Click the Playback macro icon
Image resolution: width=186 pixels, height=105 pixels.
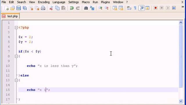pyautogui.click(x=168, y=8)
